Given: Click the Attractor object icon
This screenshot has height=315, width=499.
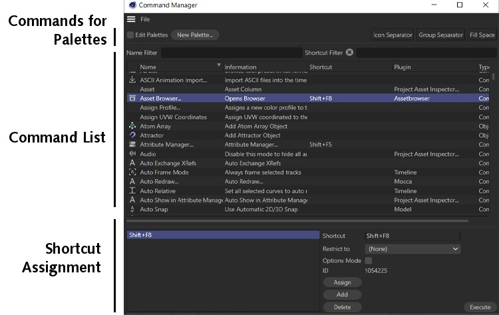Looking at the screenshot, I should click(132, 135).
